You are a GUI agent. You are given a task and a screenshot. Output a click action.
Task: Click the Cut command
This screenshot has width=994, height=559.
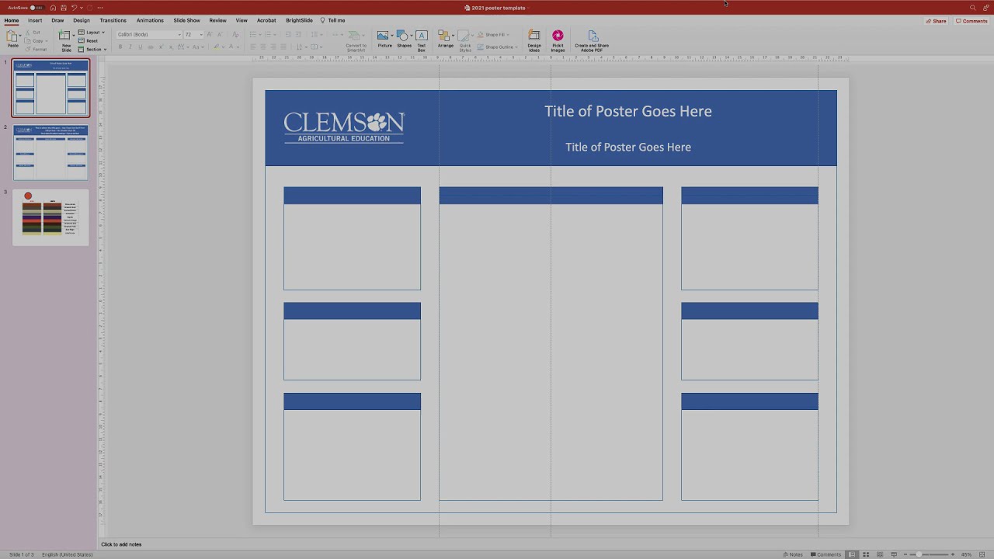pyautogui.click(x=32, y=33)
